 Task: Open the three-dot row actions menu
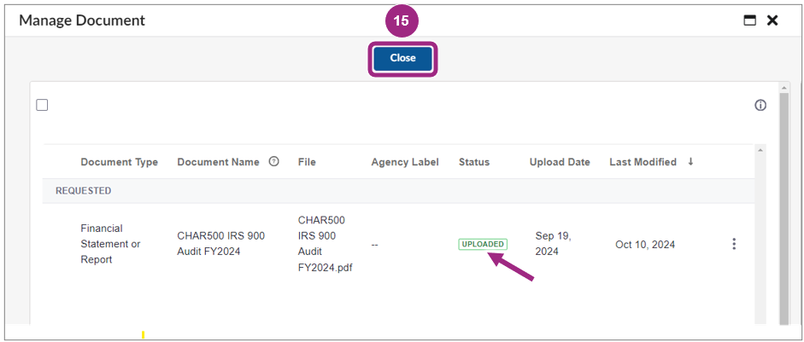734,244
